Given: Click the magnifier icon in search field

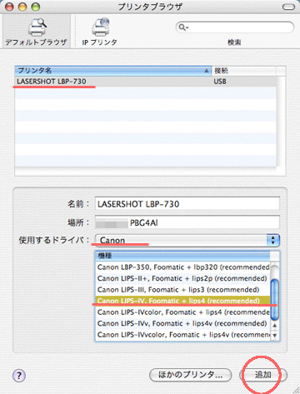Looking at the screenshot, I should 183,27.
